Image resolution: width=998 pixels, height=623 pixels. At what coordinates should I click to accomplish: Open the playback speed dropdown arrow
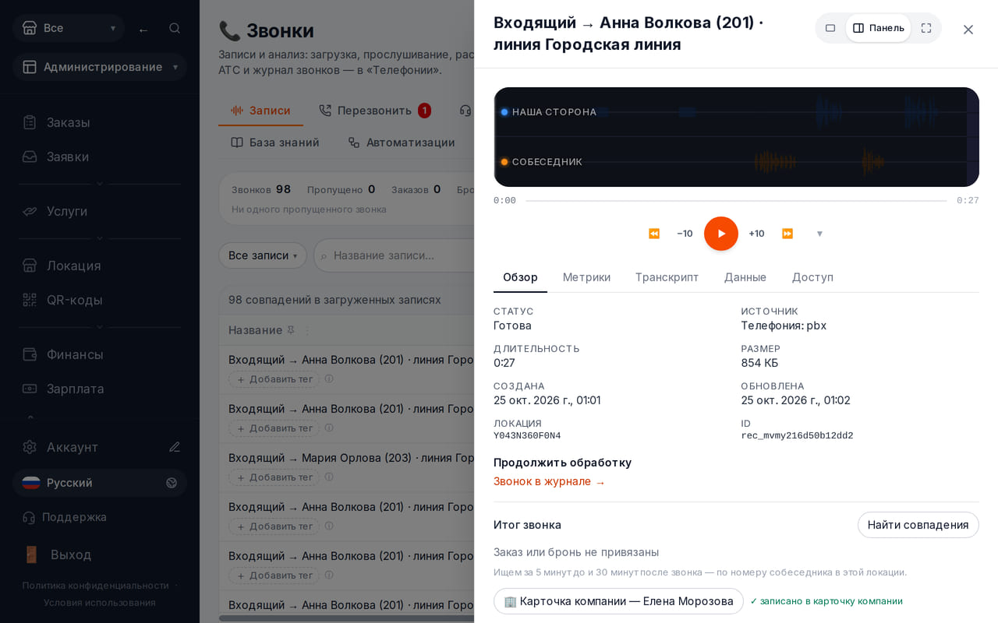(819, 234)
